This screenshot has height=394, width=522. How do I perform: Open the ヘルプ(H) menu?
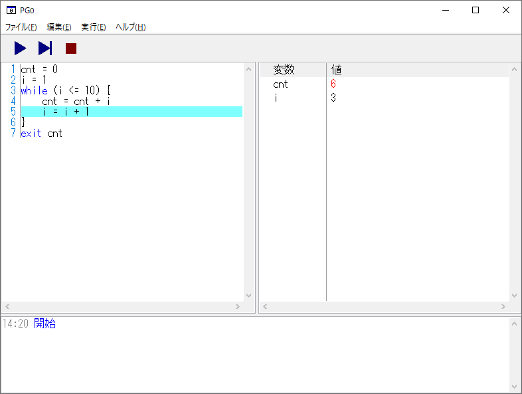coord(130,27)
